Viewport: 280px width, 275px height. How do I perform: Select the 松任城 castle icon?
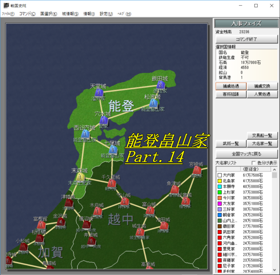[39, 238]
